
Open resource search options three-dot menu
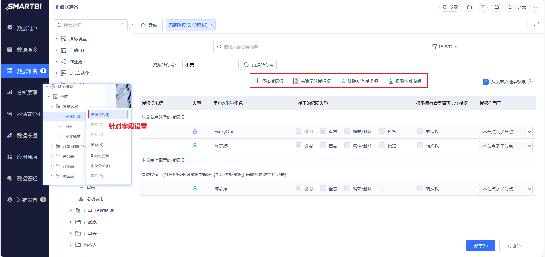pyautogui.click(x=123, y=25)
